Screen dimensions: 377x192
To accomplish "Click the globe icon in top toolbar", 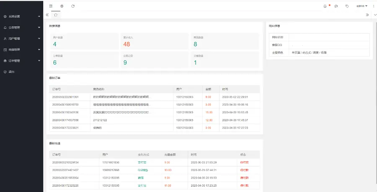I will tap(62, 6).
